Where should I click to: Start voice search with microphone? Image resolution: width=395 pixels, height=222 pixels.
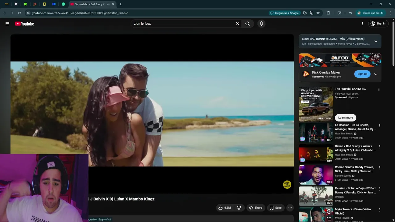261,24
